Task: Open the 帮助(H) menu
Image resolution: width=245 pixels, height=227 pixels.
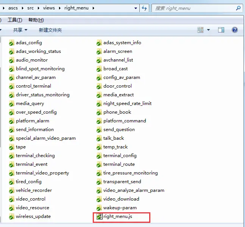Action: (36, 20)
